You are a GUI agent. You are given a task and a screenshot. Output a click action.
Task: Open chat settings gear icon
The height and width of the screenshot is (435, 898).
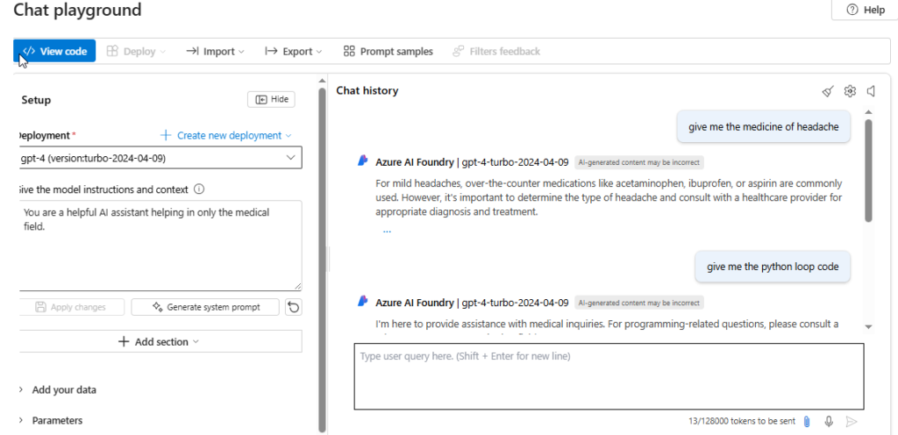click(850, 91)
